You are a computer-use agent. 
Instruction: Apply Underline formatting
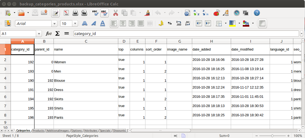(x=103, y=24)
